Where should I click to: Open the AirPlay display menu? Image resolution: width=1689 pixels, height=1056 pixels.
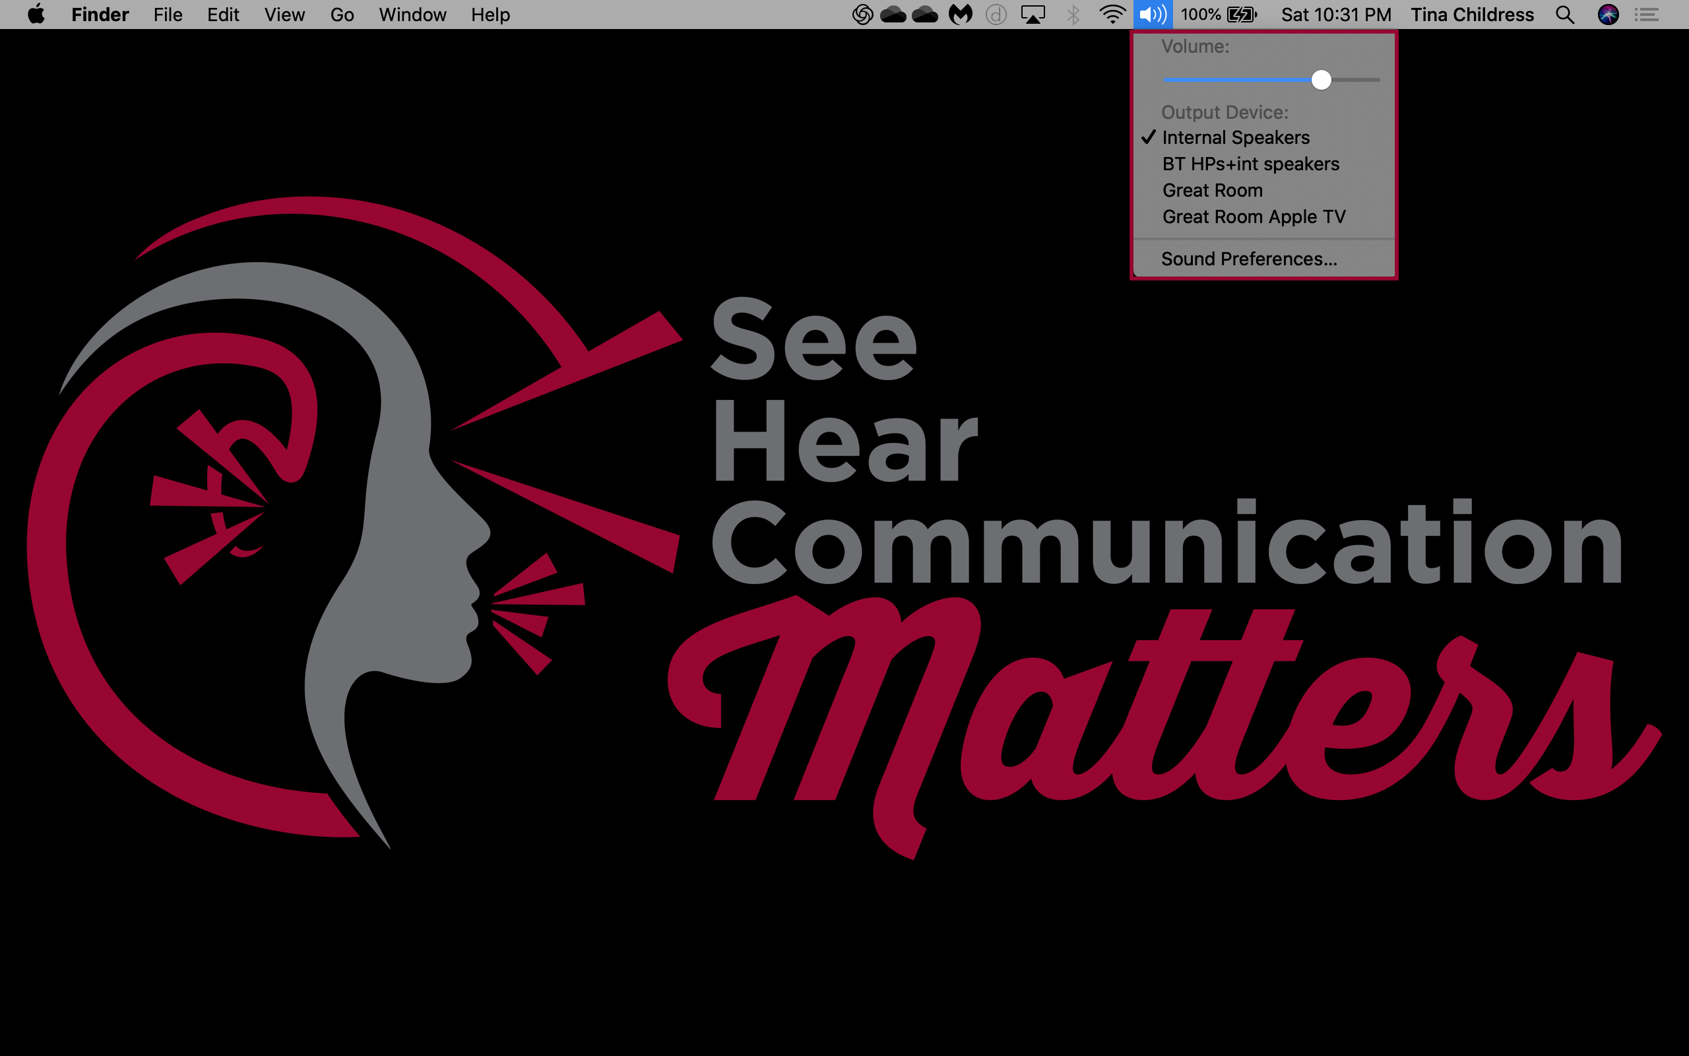tap(1033, 14)
